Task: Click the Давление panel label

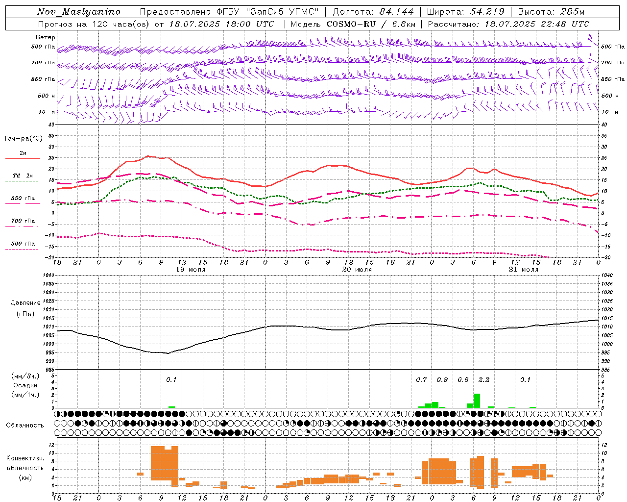Action: (25, 303)
